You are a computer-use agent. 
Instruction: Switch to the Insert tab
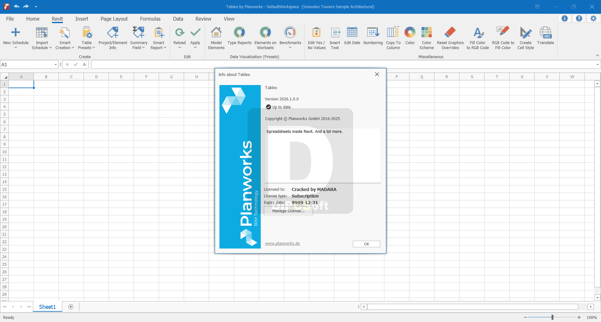82,19
